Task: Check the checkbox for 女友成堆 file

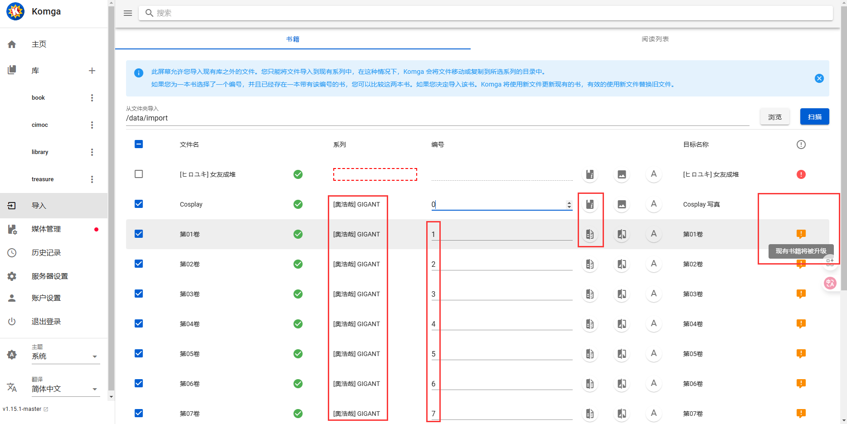Action: 139,174
